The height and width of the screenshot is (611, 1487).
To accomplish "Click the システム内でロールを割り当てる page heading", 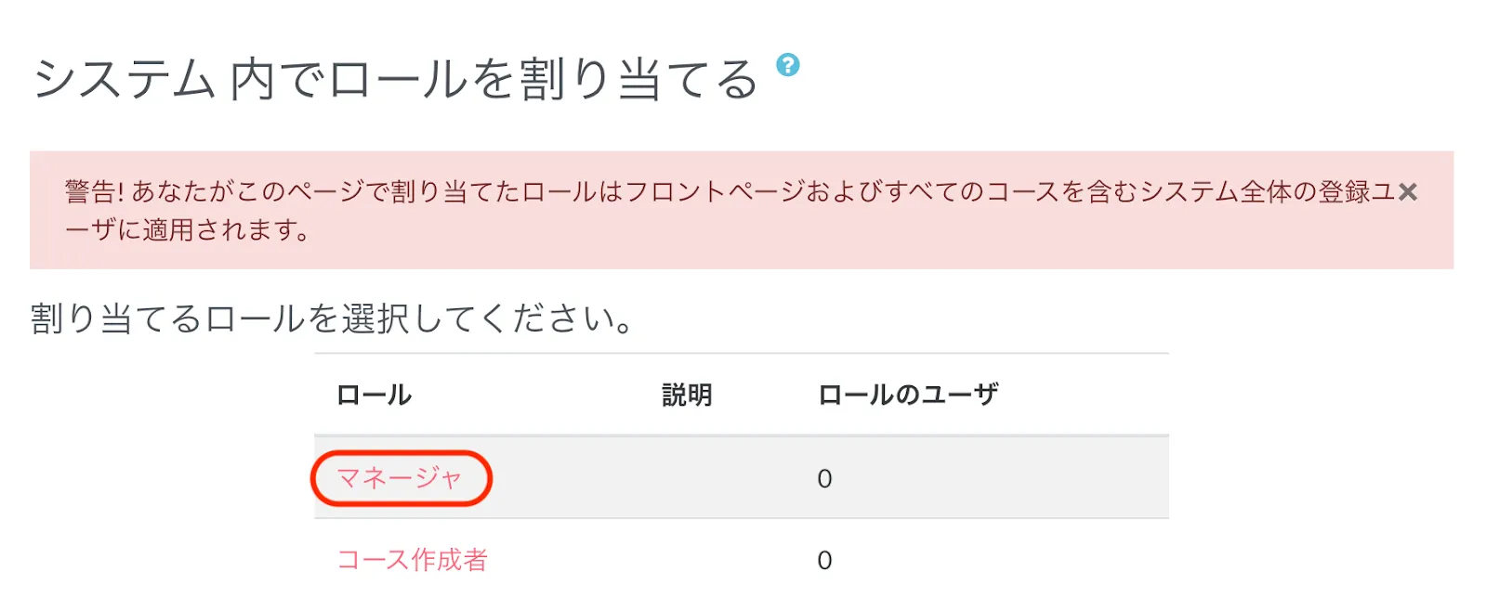I will (x=395, y=80).
